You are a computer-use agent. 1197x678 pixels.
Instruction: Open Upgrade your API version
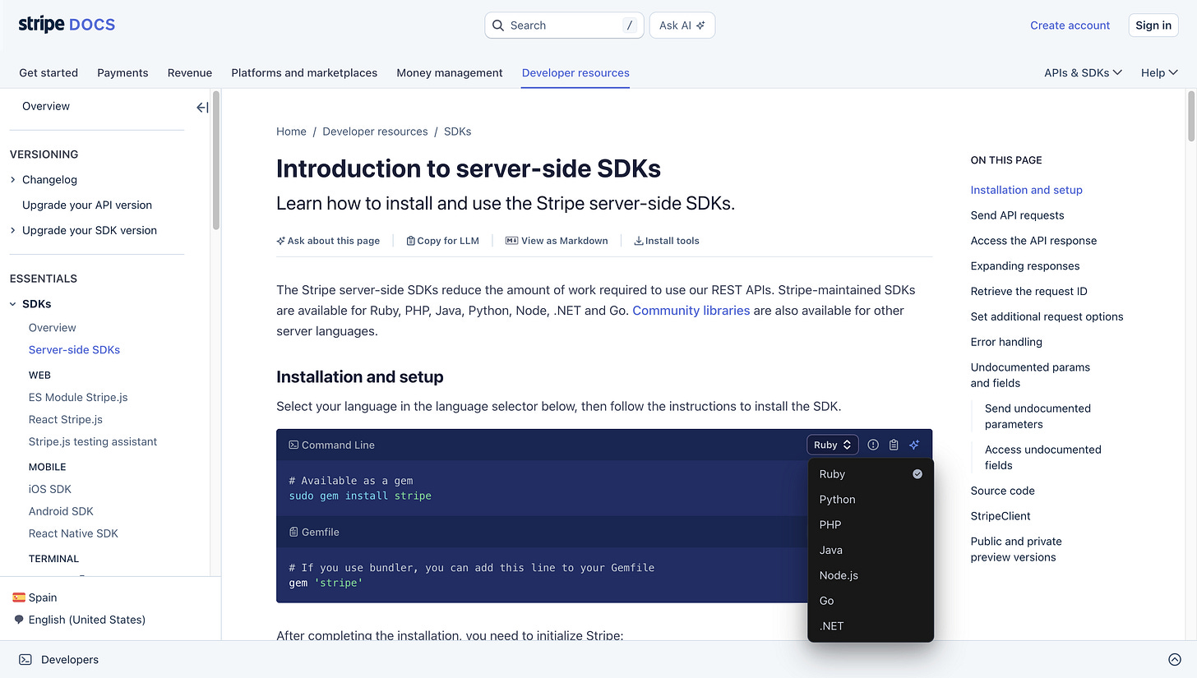87,205
